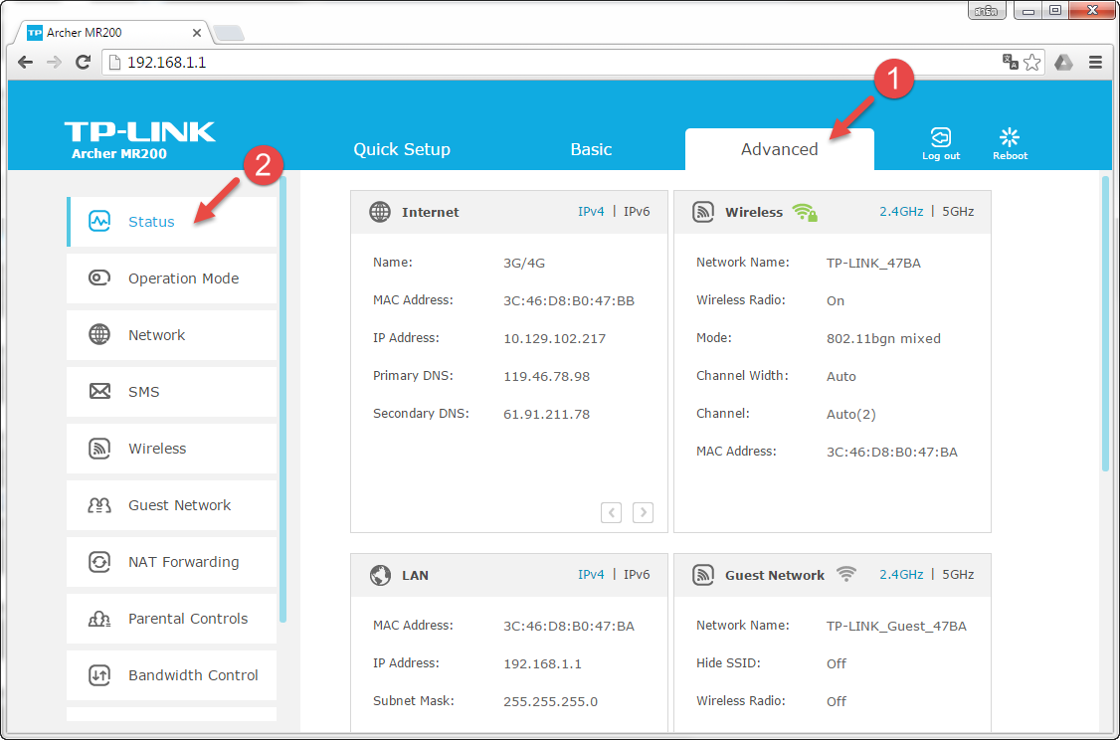Select the Advanced tab
The image size is (1120, 740).
click(x=779, y=149)
